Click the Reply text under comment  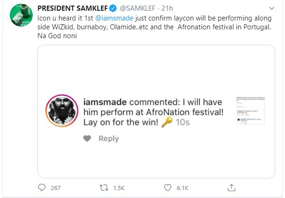coord(109,138)
